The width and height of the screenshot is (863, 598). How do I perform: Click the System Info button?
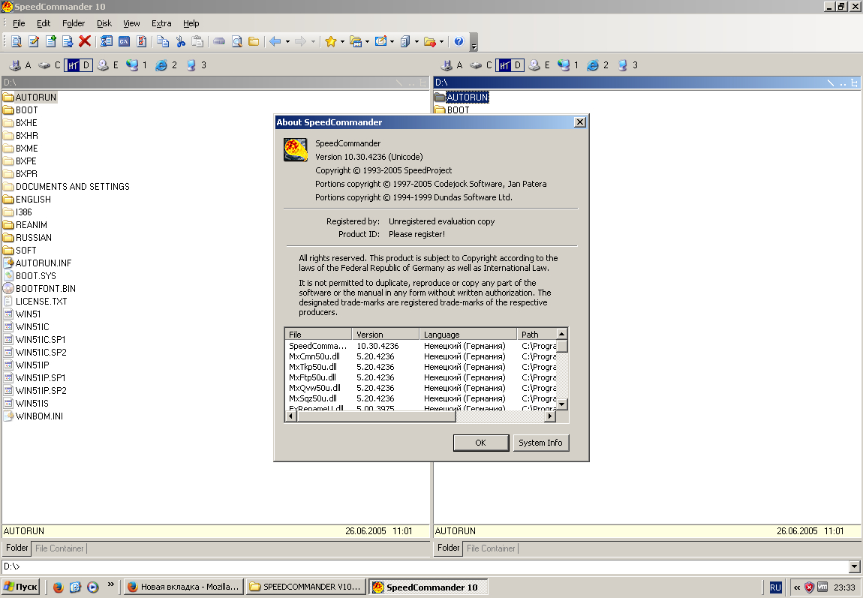click(x=540, y=443)
